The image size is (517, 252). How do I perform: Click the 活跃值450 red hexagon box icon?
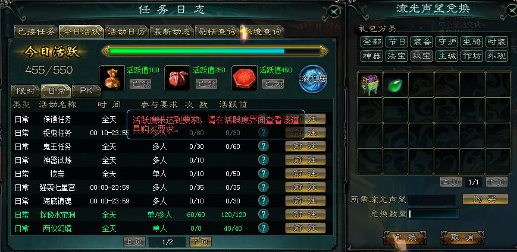[245, 78]
